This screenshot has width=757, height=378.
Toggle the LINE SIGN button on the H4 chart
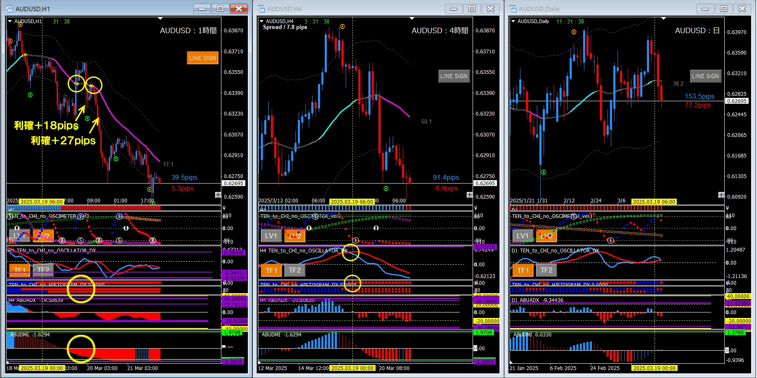pyautogui.click(x=454, y=76)
